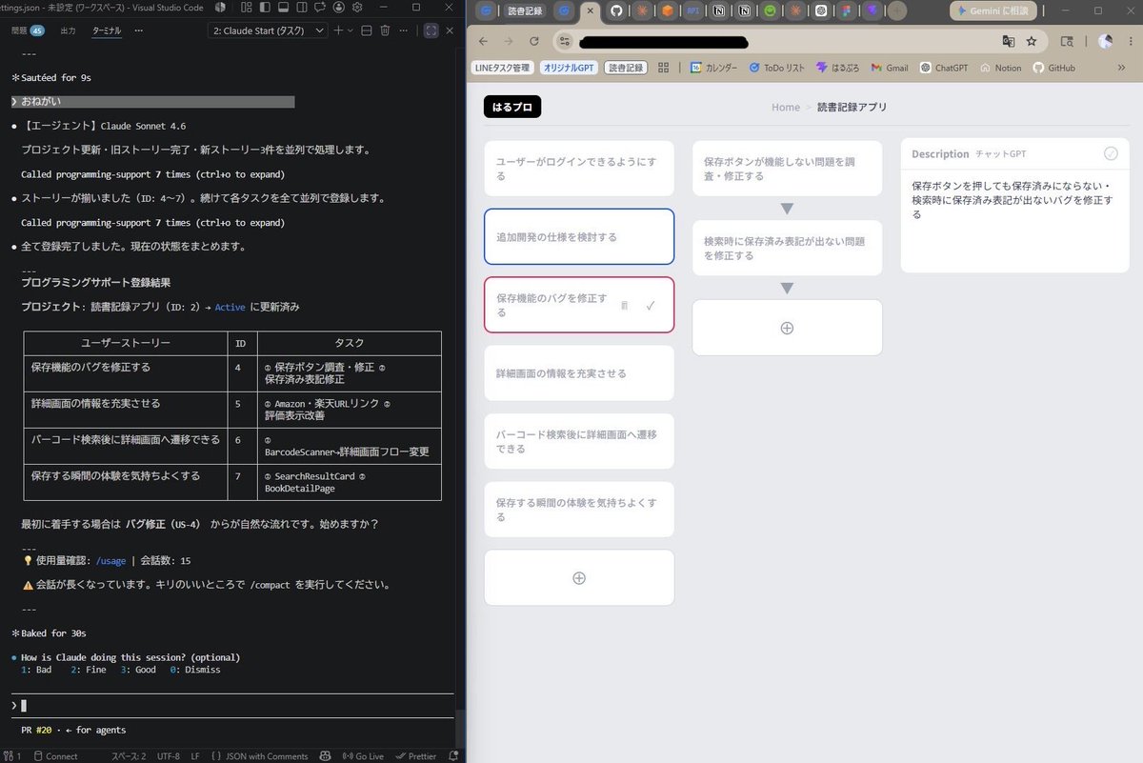Click the Active status text in terminal

coord(230,307)
